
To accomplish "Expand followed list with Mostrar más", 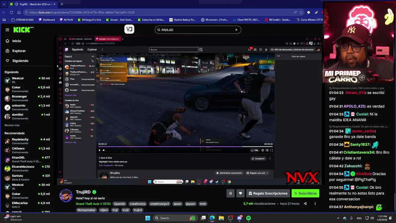I will click(x=12, y=125).
